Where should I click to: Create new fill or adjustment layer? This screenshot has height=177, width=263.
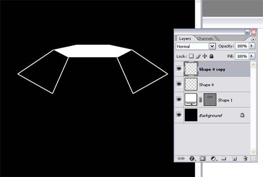(213, 158)
